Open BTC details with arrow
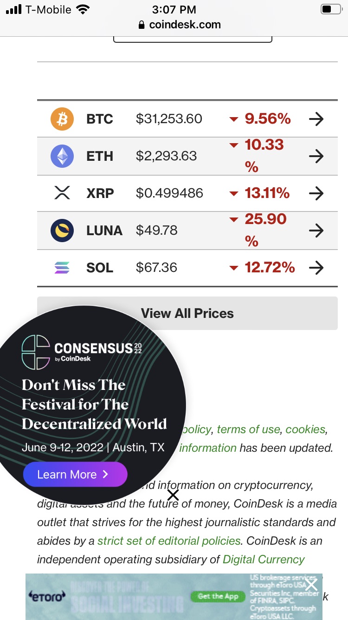Screen dimensions: 348x620 pyautogui.click(x=316, y=119)
